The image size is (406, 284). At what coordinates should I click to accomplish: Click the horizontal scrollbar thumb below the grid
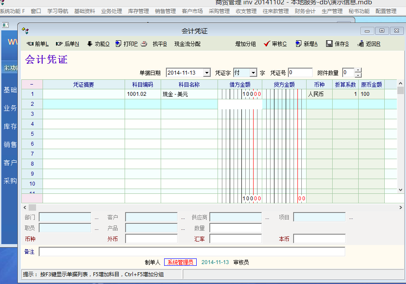[33, 208]
